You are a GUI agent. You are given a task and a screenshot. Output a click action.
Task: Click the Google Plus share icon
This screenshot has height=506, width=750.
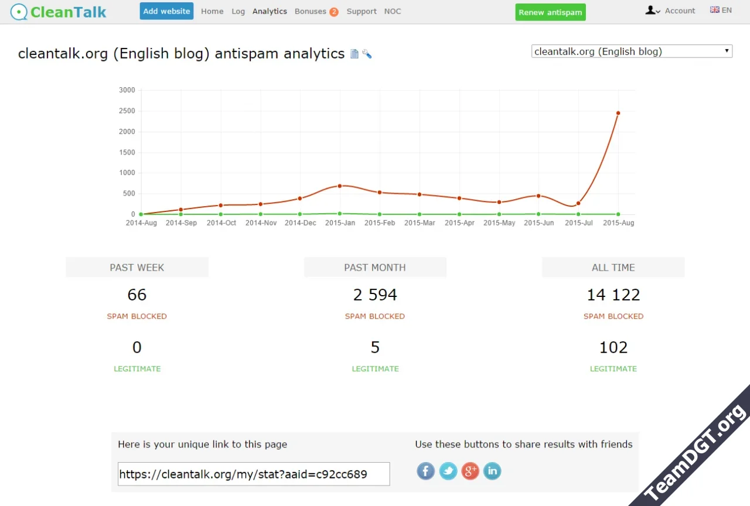point(470,471)
